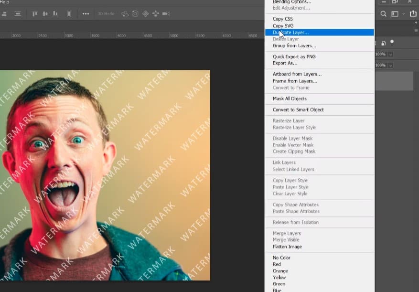The image size is (419, 292).
Task: Click the Share export icon
Action: (x=413, y=14)
